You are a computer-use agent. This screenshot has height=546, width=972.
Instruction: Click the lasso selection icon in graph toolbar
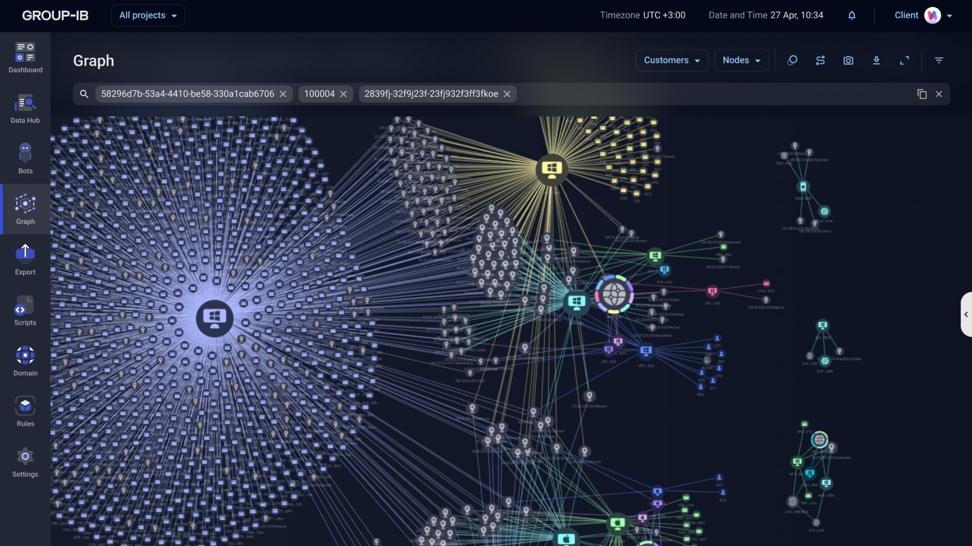[x=792, y=60]
